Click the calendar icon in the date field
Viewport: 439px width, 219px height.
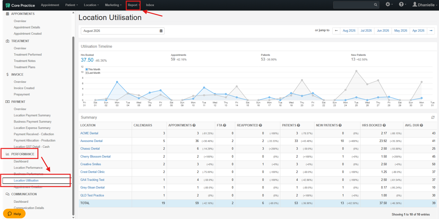[x=161, y=31]
